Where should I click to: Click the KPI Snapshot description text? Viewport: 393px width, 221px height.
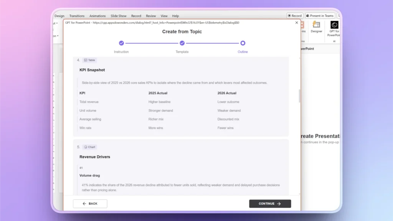(x=175, y=83)
